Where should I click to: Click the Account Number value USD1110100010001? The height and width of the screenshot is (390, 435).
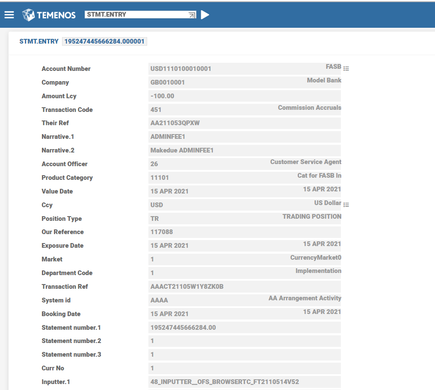pyautogui.click(x=181, y=69)
